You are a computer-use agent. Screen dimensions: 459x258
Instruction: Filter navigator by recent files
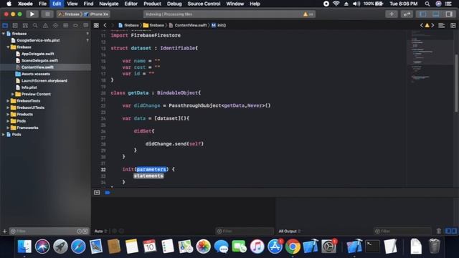79,231
